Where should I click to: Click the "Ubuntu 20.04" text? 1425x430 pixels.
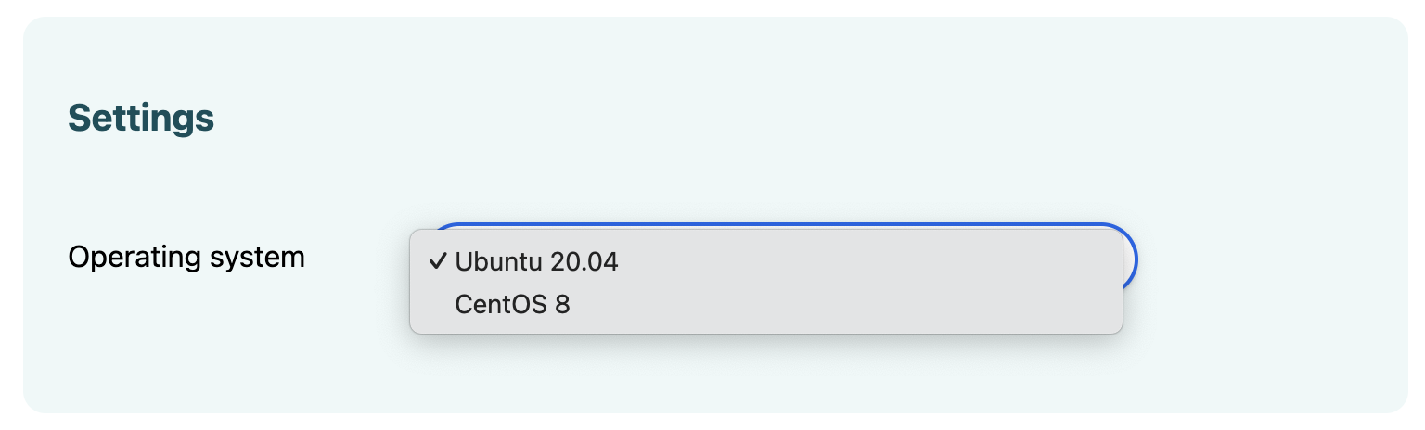(x=536, y=262)
